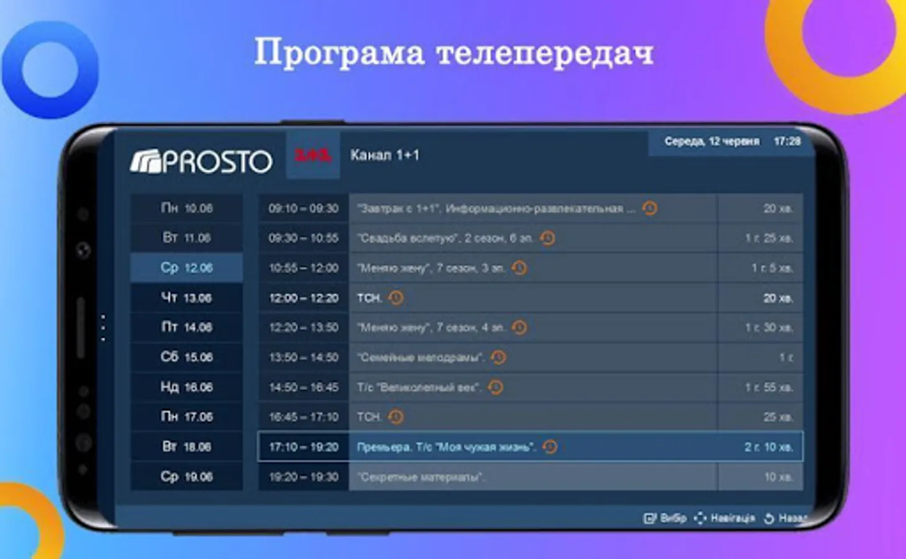The image size is (906, 559).
Task: Click the 19:20 – 19:30 time slot
Action: (x=304, y=476)
